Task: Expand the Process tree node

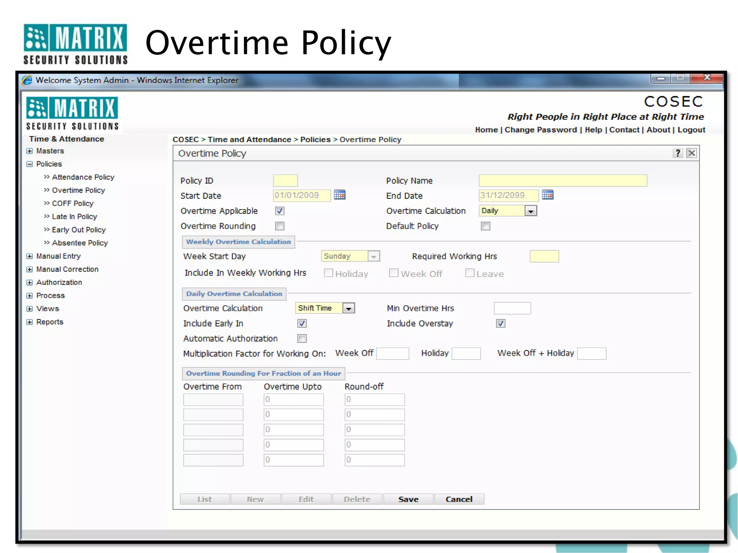Action: (30, 296)
